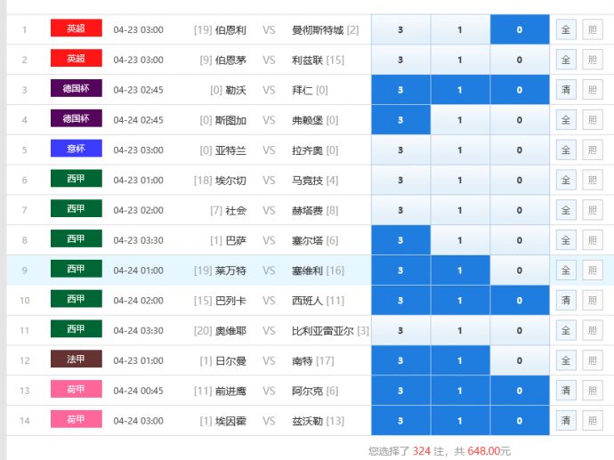Mark 亚特兰 vs 拉齐奥 as 胆 banker
This screenshot has width=614, height=460.
(x=591, y=150)
